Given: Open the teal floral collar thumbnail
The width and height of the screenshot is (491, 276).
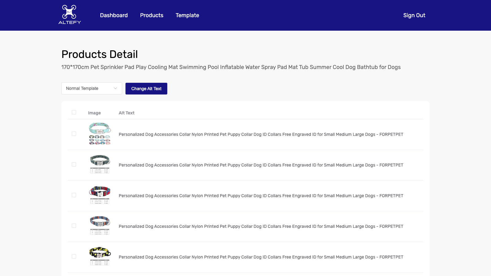Looking at the screenshot, I should pyautogui.click(x=100, y=134).
